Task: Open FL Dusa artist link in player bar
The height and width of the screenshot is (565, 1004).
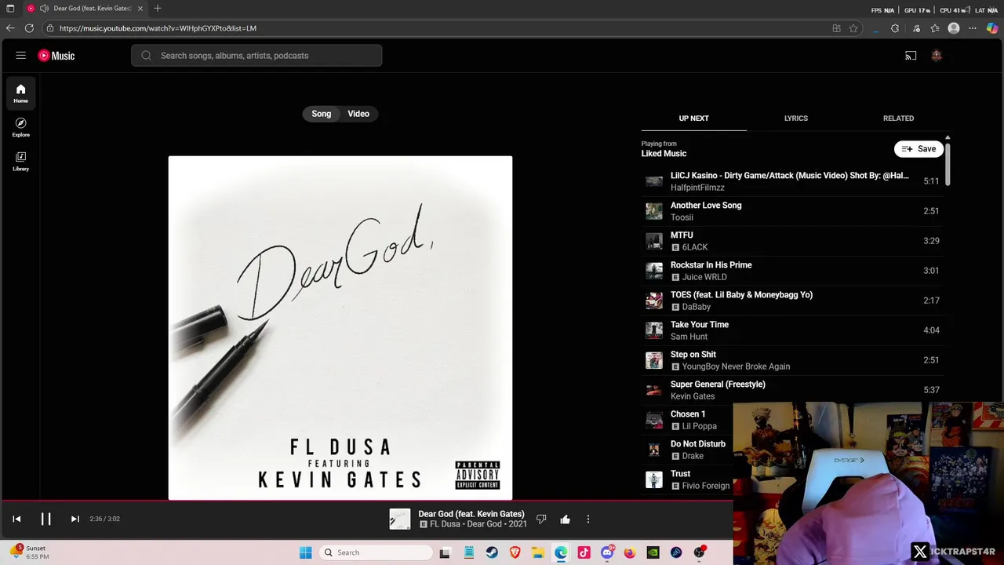Action: coord(445,524)
